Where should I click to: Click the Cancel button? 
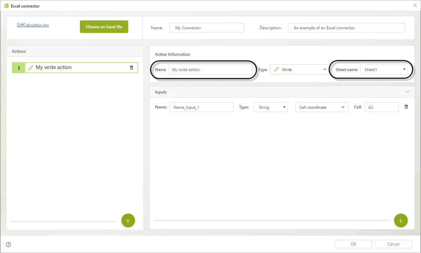393,244
